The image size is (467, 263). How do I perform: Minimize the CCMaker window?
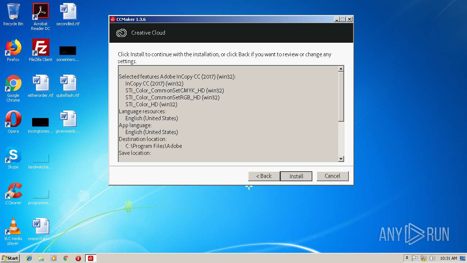(x=336, y=19)
